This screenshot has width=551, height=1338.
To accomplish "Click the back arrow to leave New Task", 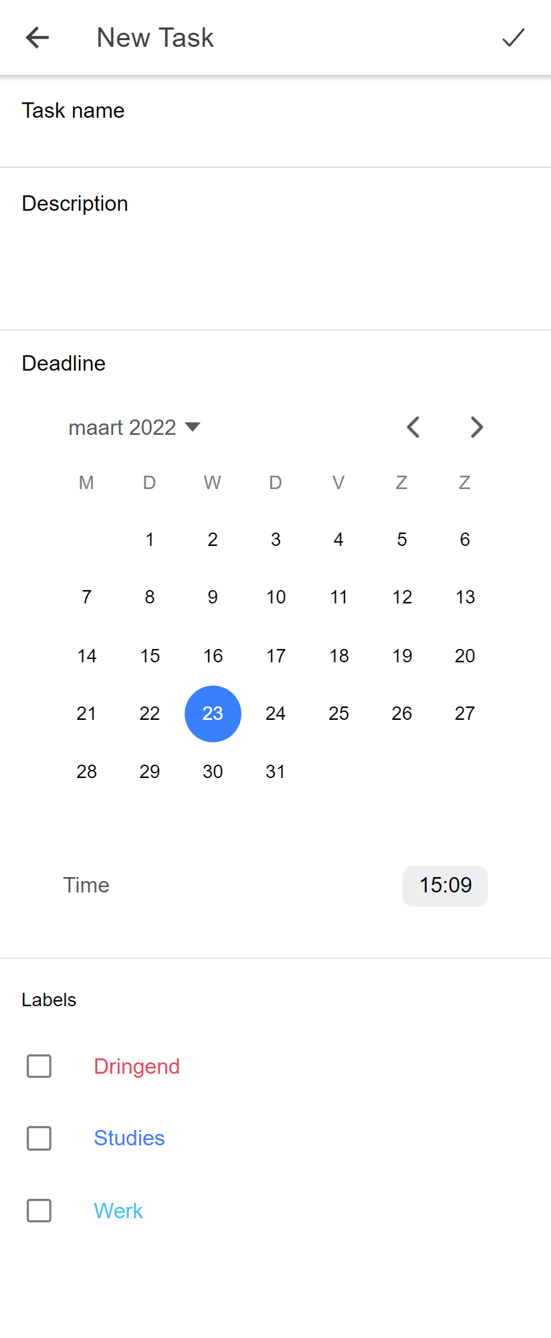I will tap(37, 37).
